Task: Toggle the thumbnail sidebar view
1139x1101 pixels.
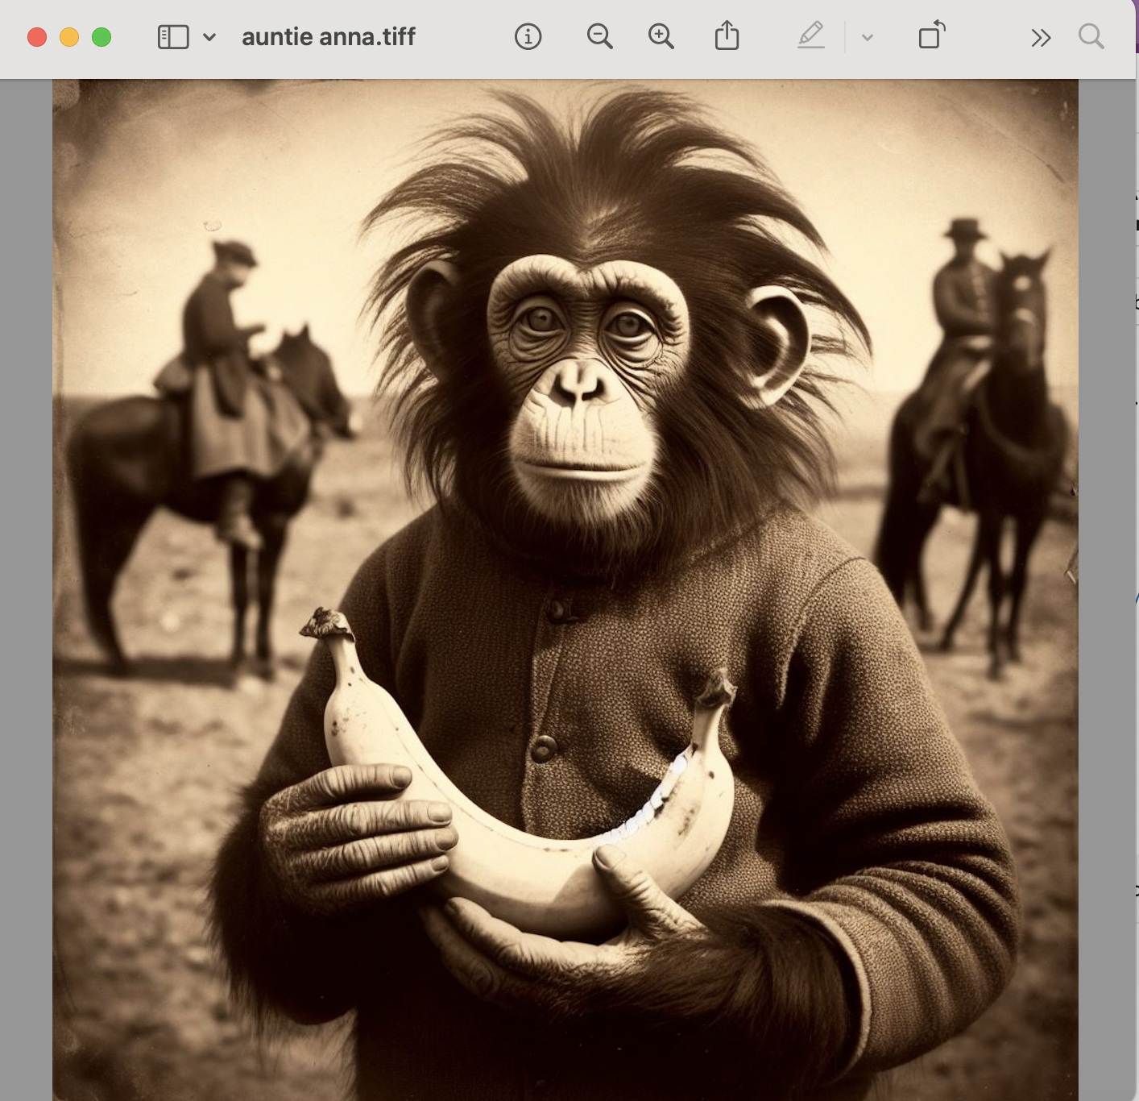Action: coord(172,36)
